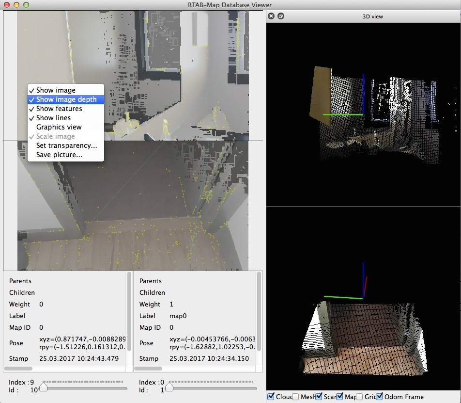Image resolution: width=461 pixels, height=403 pixels.
Task: Choose 'Graphics view' from context menu
Action: pyautogui.click(x=59, y=127)
